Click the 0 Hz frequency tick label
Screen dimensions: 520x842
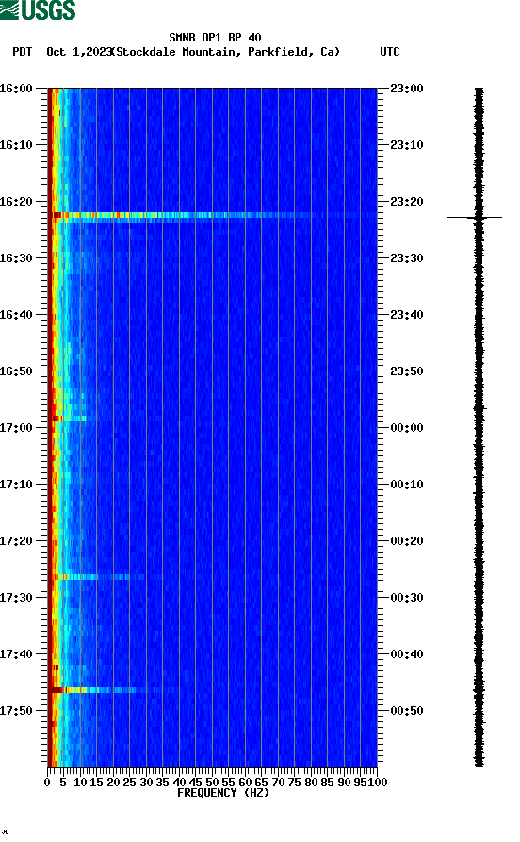(x=47, y=783)
